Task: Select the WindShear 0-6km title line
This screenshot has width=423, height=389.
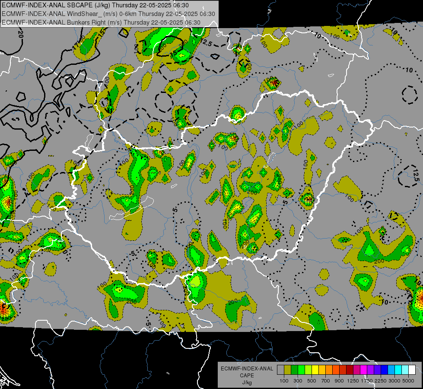Action: pyautogui.click(x=108, y=14)
